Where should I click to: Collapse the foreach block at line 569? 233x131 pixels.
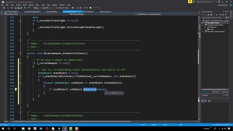click(20, 83)
